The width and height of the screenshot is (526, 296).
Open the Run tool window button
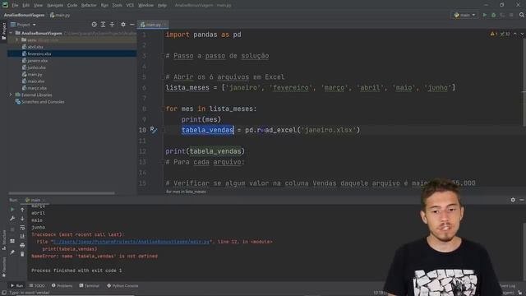coord(16,286)
